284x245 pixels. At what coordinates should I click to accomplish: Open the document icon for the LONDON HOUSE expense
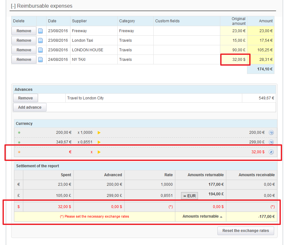(x=40, y=50)
